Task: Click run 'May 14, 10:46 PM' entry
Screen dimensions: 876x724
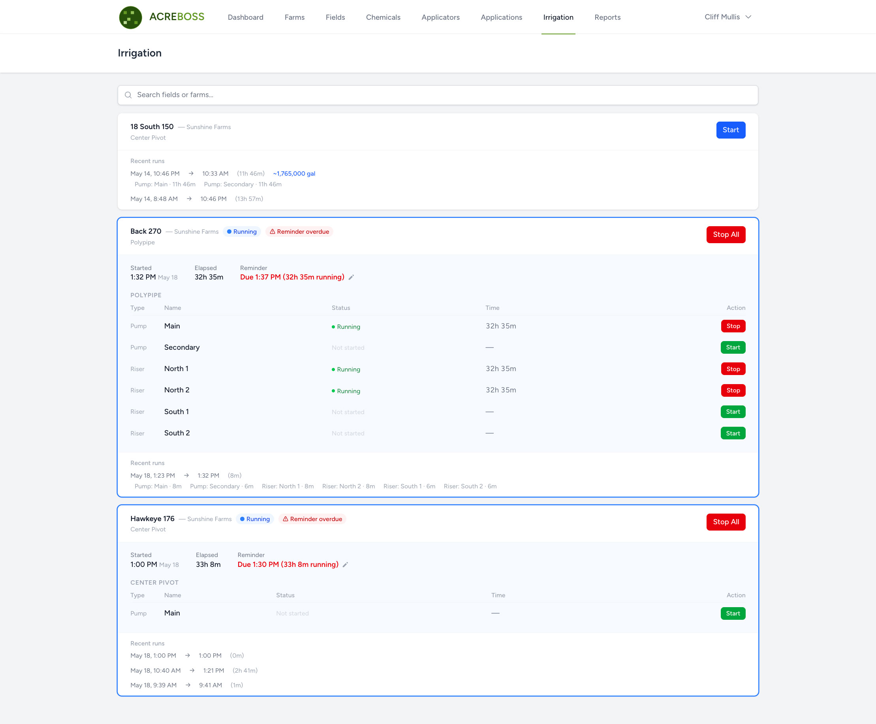Action: (155, 173)
